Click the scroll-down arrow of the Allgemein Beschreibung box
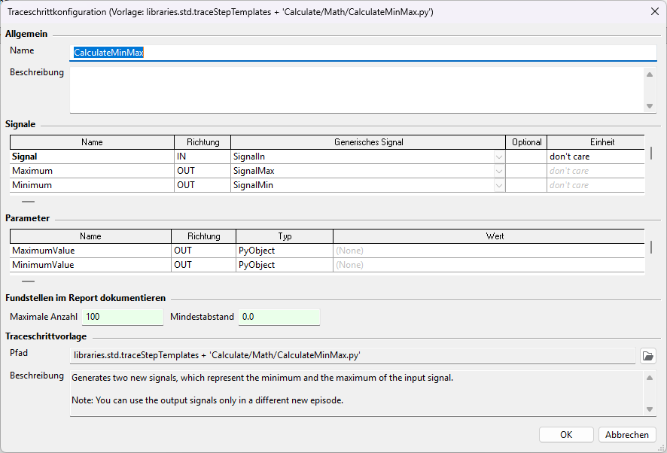Screen dimensions: 667x453 [x=650, y=106]
